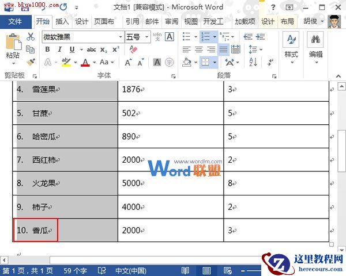Click the Increase Indent icon
Image resolution: width=346 pixels, height=276 pixels.
pos(260,37)
